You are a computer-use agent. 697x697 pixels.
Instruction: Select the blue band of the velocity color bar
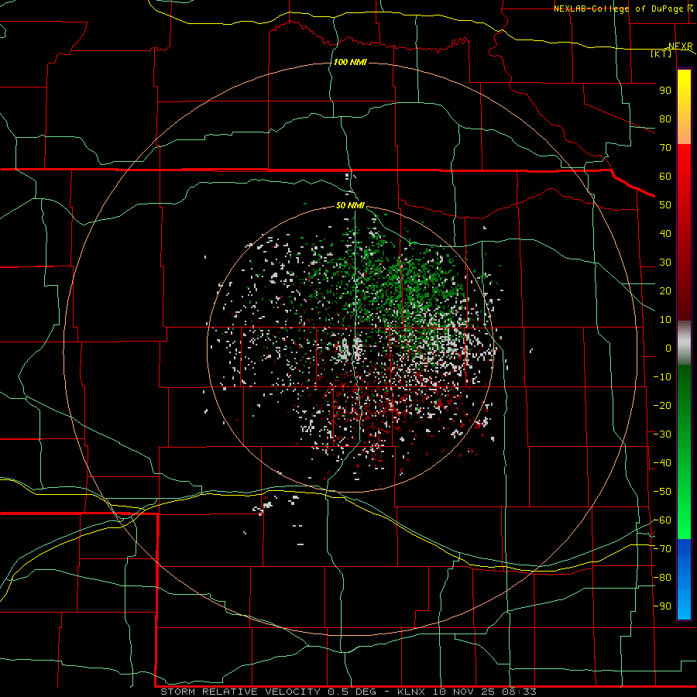tap(684, 579)
